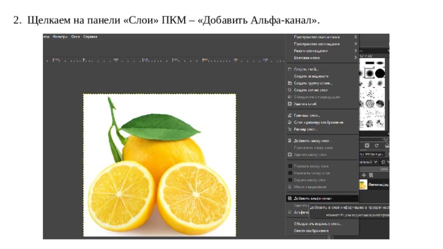Pick the large solid black round brush
Screen dimensions: 443x249
pos(380,73)
